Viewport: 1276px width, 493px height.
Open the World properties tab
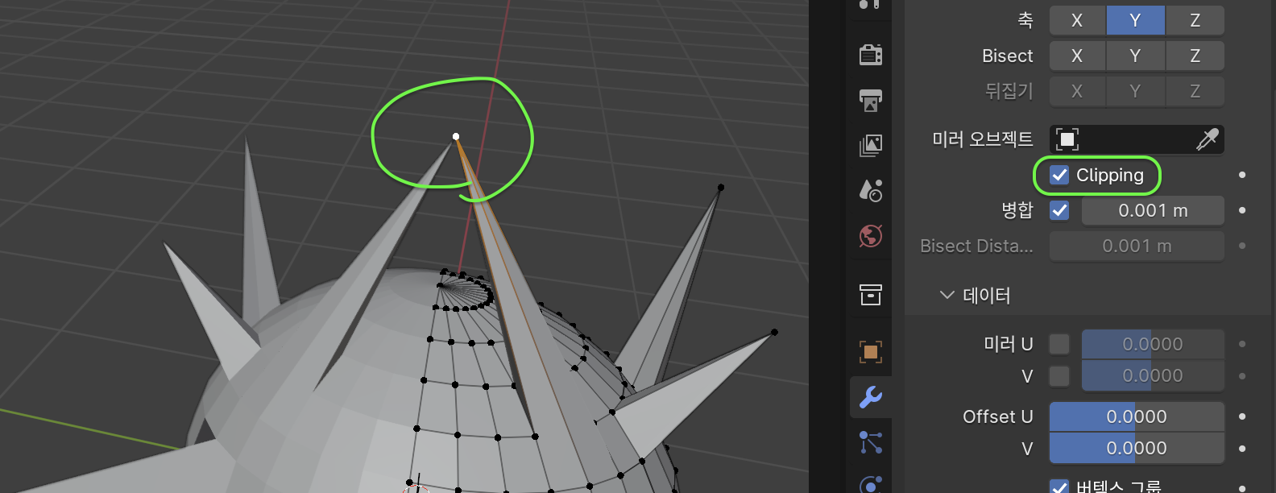[871, 236]
